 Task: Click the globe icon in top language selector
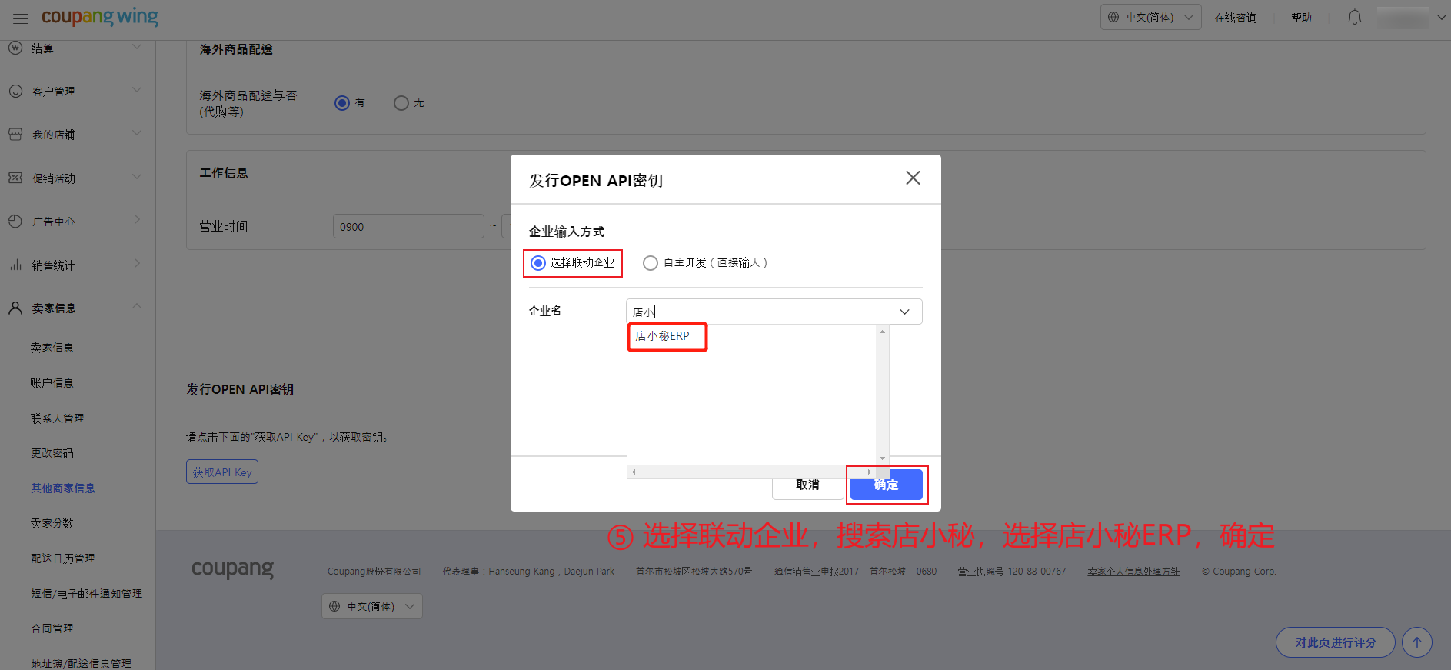1113,17
